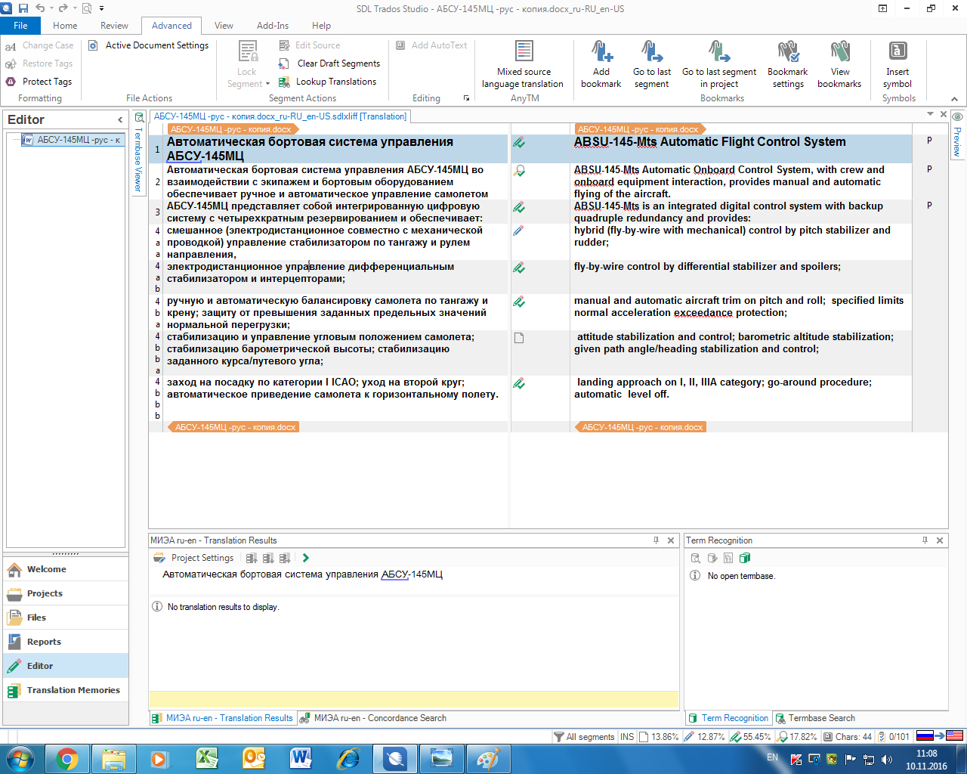Close the Translation Results pane
The image size is (967, 774).
coord(671,540)
